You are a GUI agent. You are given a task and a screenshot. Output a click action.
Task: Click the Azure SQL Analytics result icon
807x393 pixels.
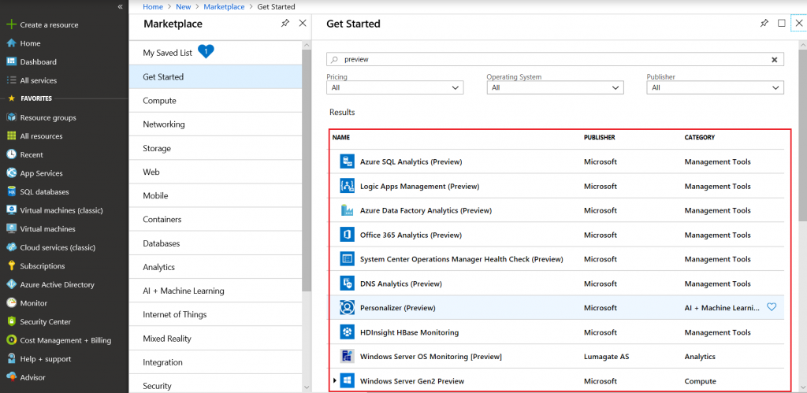(348, 161)
